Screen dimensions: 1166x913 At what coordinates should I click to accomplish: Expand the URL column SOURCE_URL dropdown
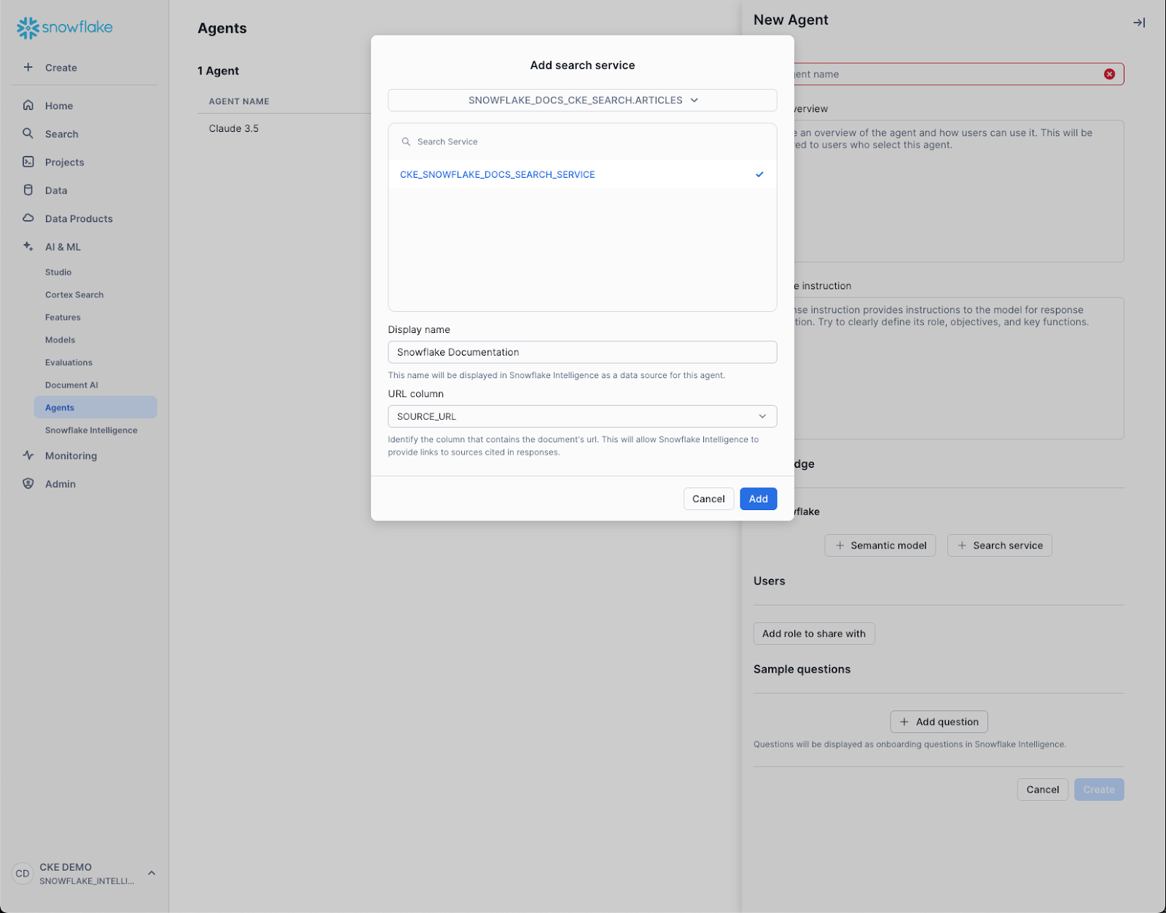coord(582,417)
